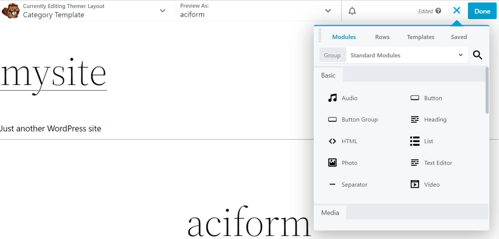Close the content panel with the X

(x=457, y=11)
